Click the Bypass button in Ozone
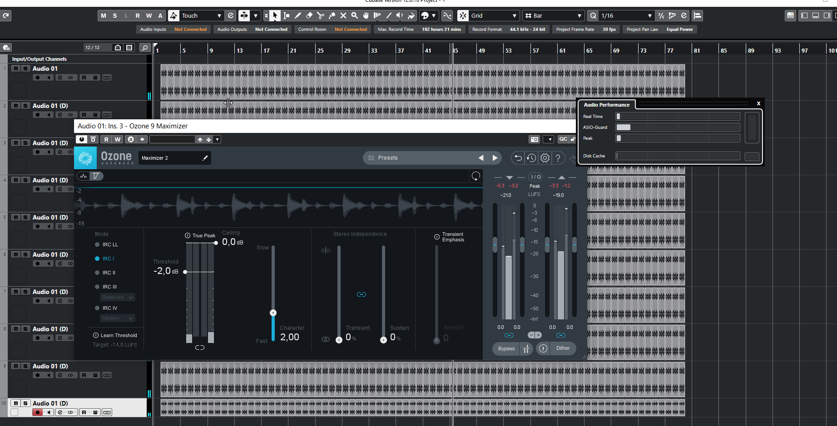This screenshot has width=837, height=426. pyautogui.click(x=506, y=348)
